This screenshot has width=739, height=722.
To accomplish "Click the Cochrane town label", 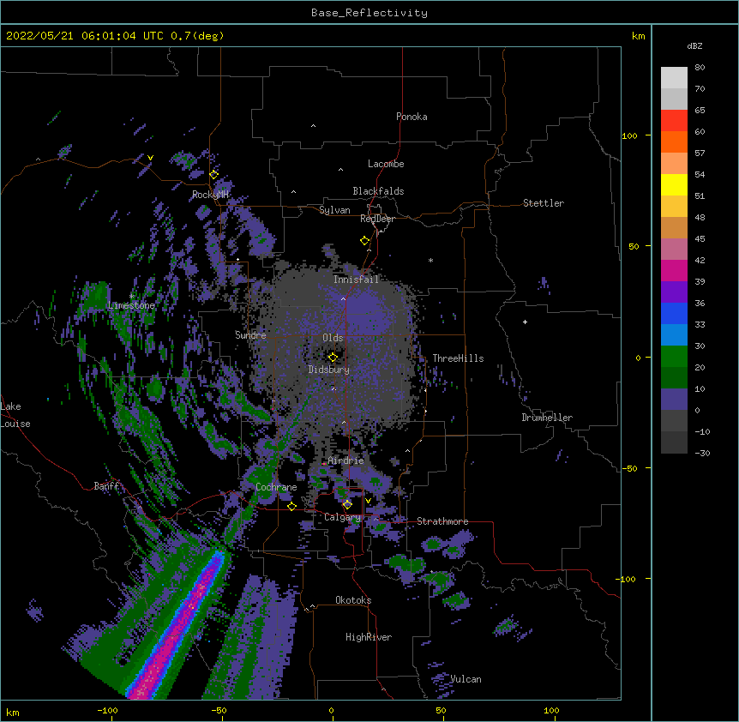I will pos(276,487).
